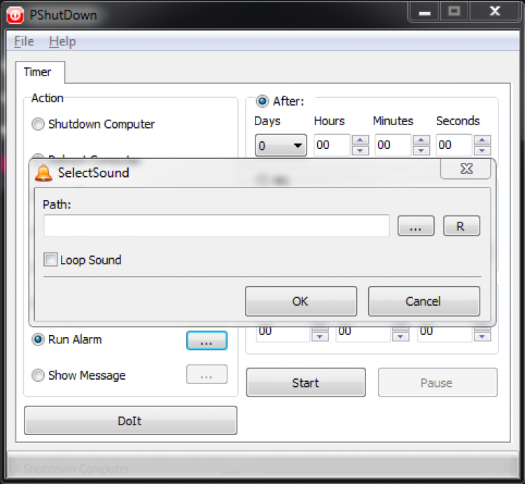525x484 pixels.
Task: Cancel the SelectSound dialog
Action: click(x=424, y=301)
